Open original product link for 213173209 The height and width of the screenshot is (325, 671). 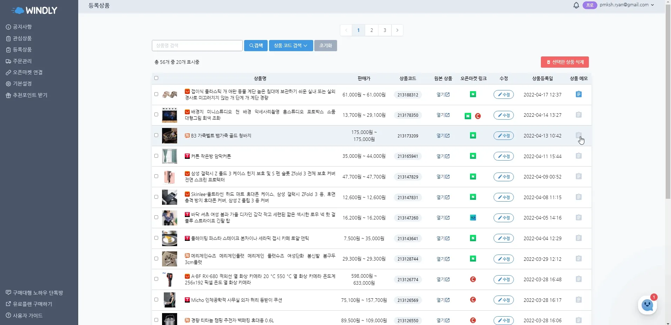click(443, 136)
